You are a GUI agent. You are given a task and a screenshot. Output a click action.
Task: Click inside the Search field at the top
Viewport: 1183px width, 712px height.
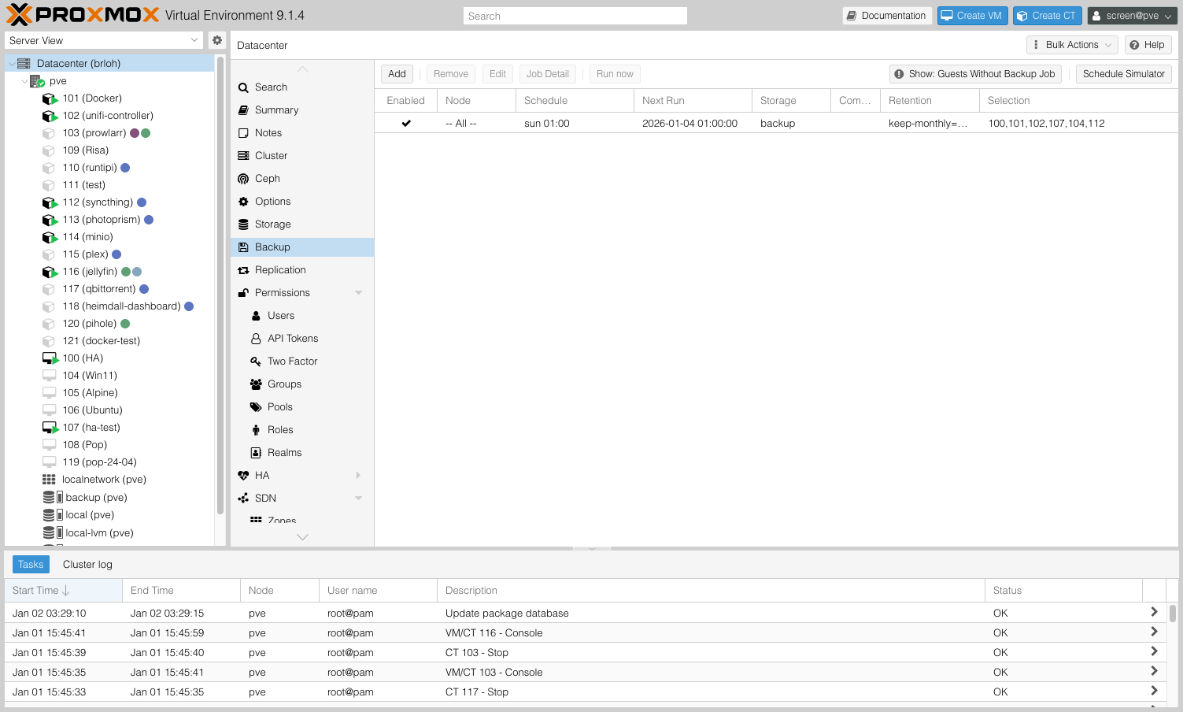pyautogui.click(x=575, y=15)
